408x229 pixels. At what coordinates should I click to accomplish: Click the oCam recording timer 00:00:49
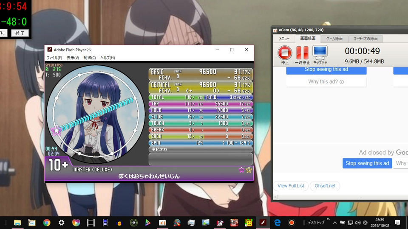point(362,51)
